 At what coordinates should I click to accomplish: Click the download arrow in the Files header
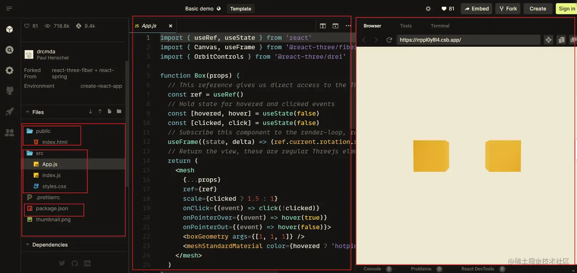(90, 112)
